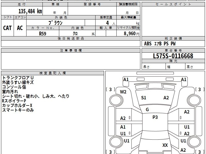Click the 最大積載量 header
The width and height of the screenshot is (206, 154).
pos(128,17)
